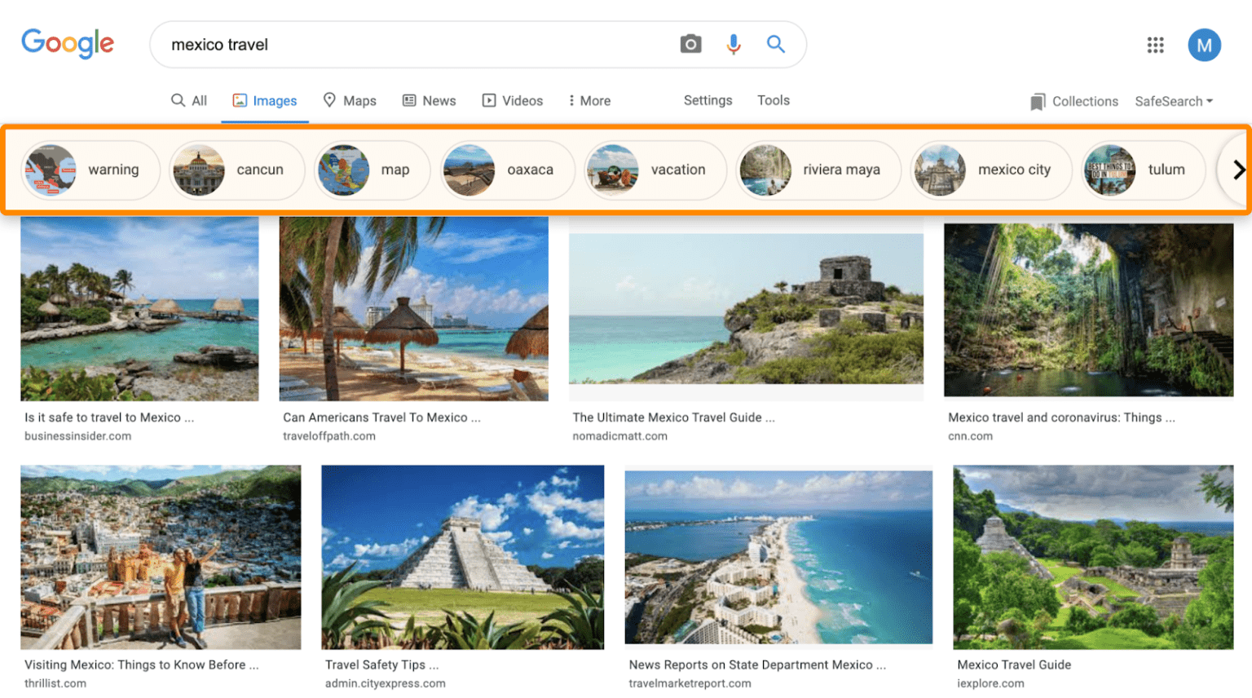Toggle the 'cancun' filter chip

click(x=236, y=170)
